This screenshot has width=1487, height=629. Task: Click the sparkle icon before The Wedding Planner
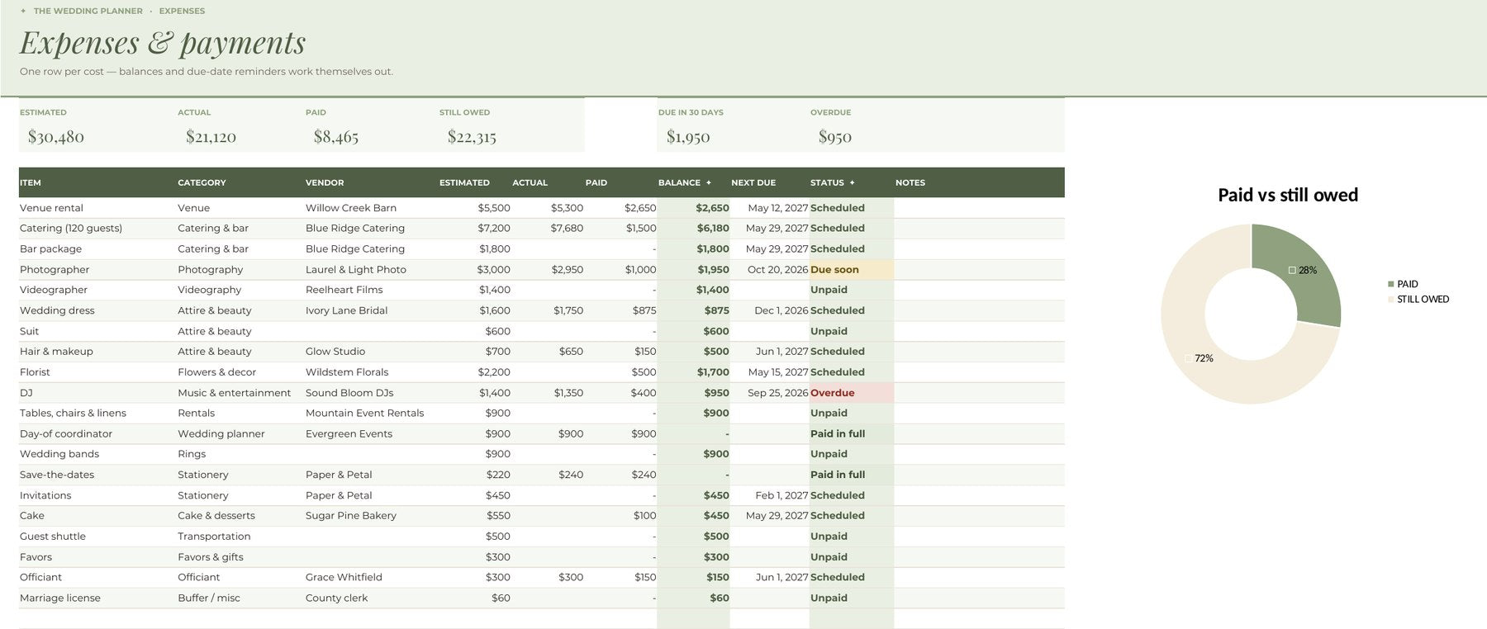23,11
